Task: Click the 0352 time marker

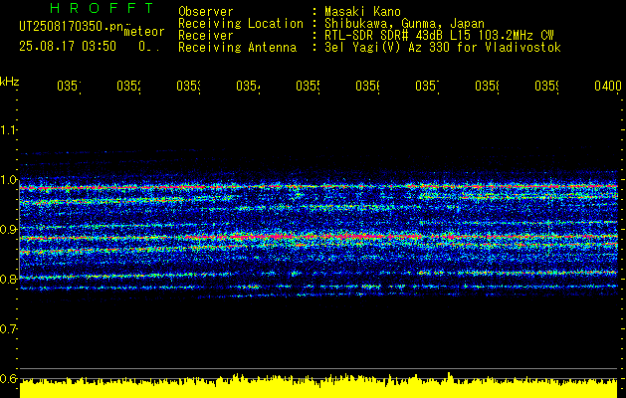Action: [129, 86]
